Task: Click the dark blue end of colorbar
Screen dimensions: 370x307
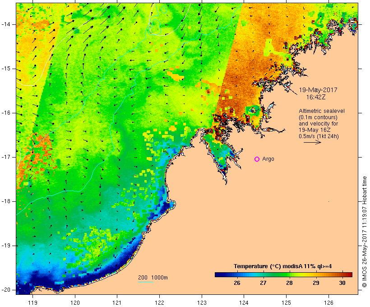Action: click(x=218, y=274)
